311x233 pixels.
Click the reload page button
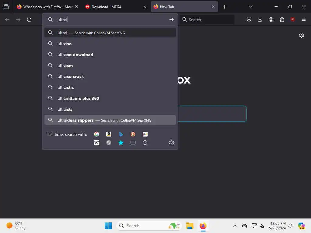(x=29, y=20)
